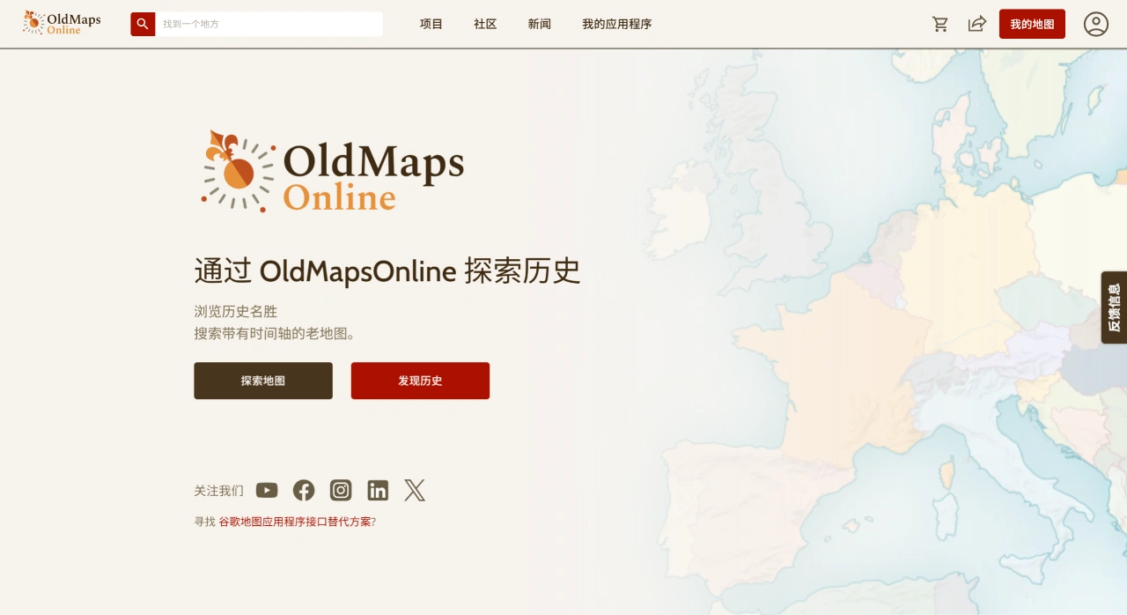Open the X (Twitter) social icon
This screenshot has height=615, width=1127.
[415, 491]
